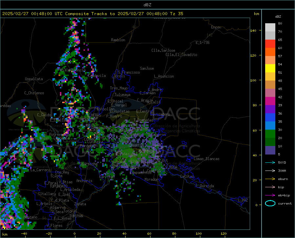The height and width of the screenshot is (238, 295).
Task: Click the 'Lomas_Blancas' map label
Action: (x=206, y=159)
